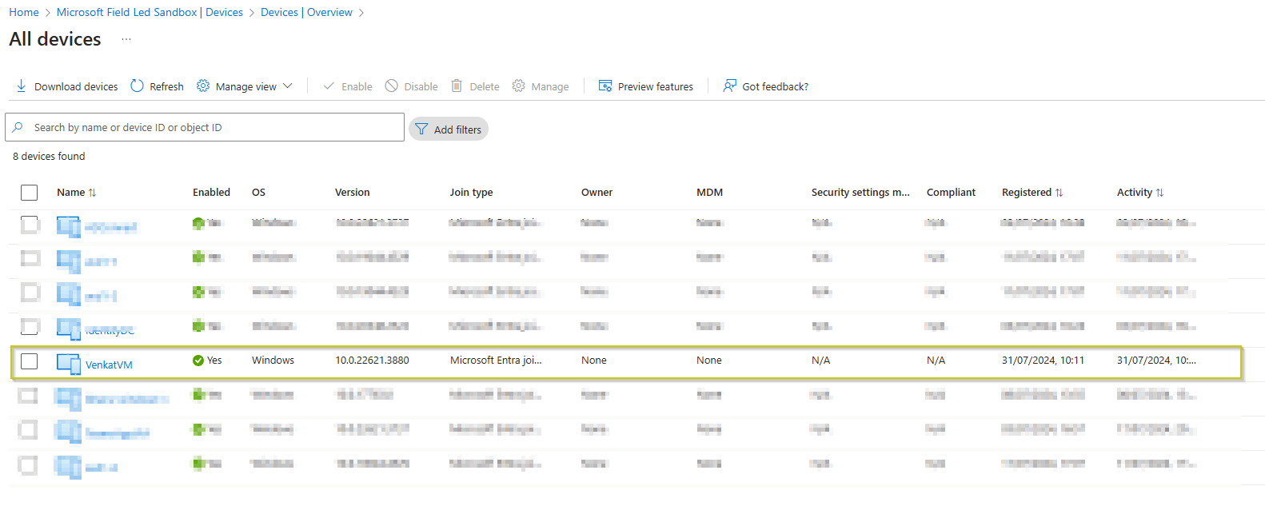Click the VenkatVM device icon

[x=69, y=364]
